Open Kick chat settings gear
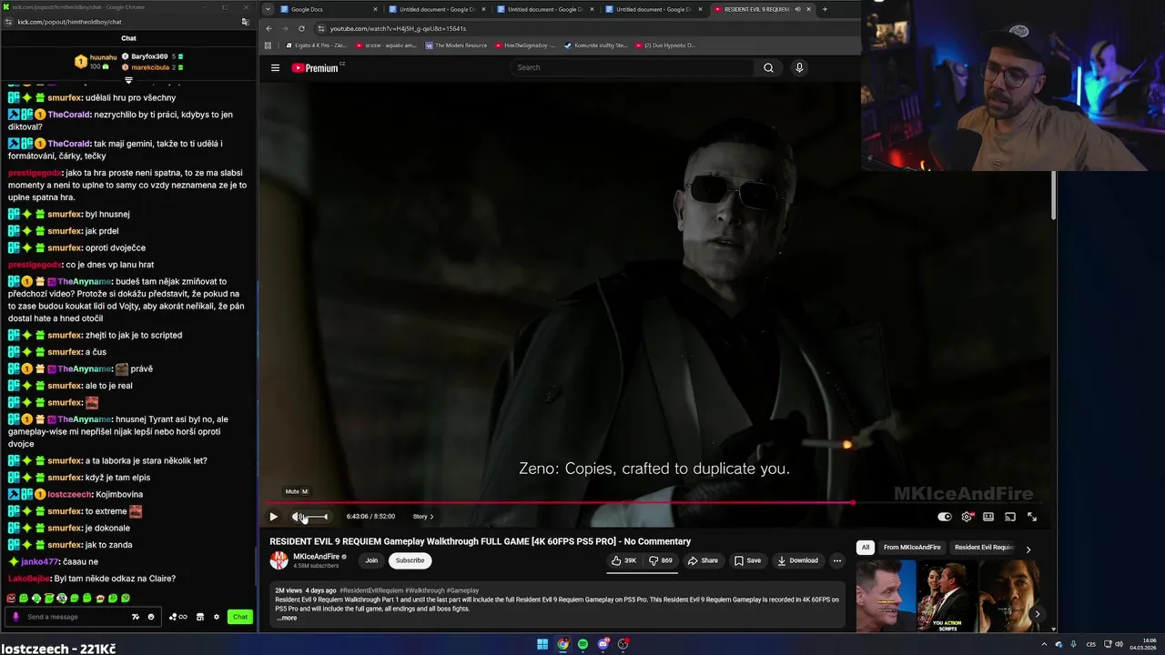Viewport: 1165px width, 655px height. [x=217, y=617]
